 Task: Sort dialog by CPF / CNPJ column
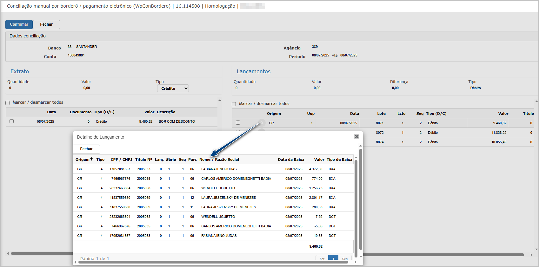(121, 160)
